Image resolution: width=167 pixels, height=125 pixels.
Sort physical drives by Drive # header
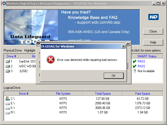coord(11,56)
